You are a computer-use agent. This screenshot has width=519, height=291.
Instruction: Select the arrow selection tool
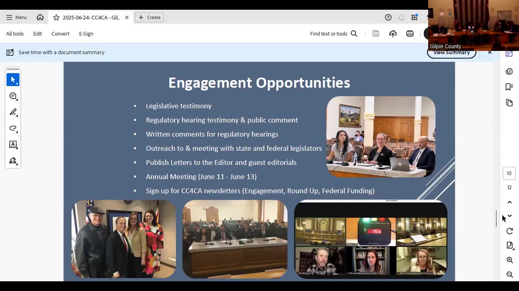tap(13, 80)
